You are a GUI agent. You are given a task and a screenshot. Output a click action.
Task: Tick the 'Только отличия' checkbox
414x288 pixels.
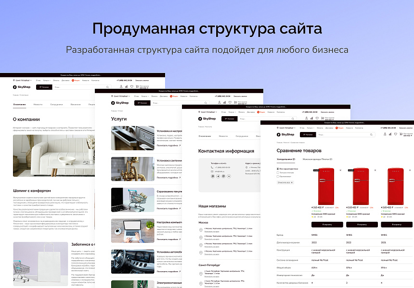(x=278, y=173)
